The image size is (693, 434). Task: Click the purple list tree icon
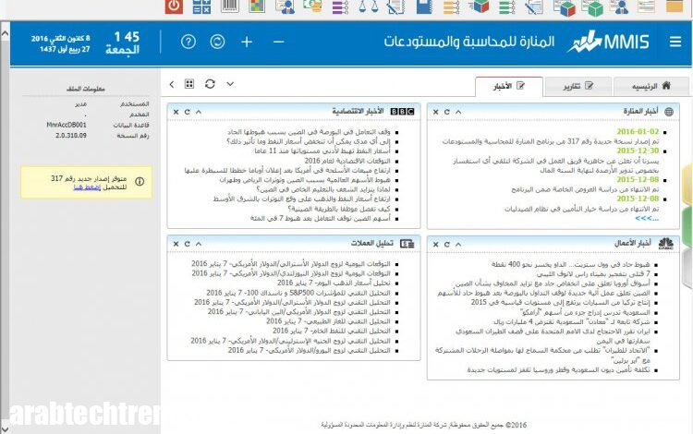click(x=340, y=6)
